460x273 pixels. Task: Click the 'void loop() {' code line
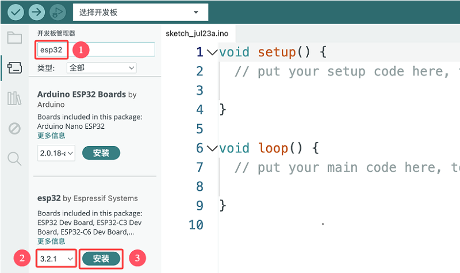coord(269,148)
